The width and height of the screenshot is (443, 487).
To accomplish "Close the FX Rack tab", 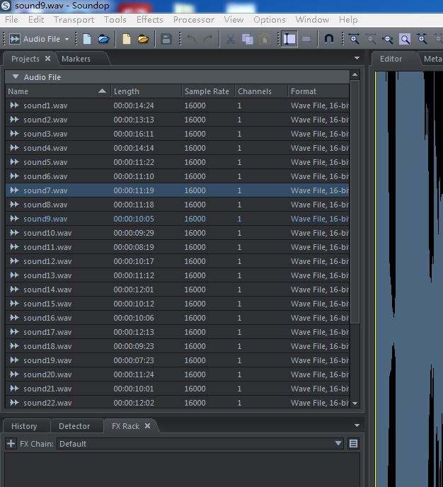I will tap(148, 426).
